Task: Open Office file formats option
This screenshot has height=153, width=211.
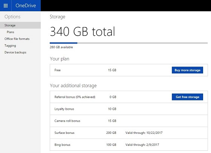Action: coord(17,39)
